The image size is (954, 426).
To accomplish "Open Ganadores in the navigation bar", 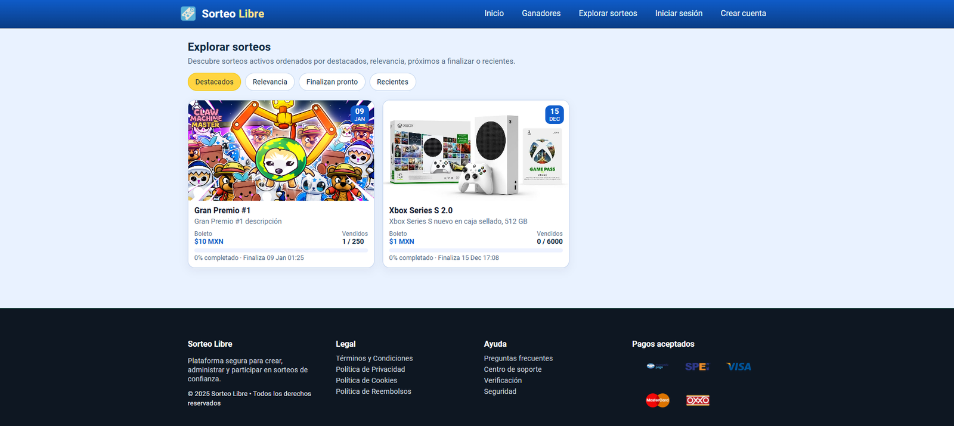I will [541, 13].
